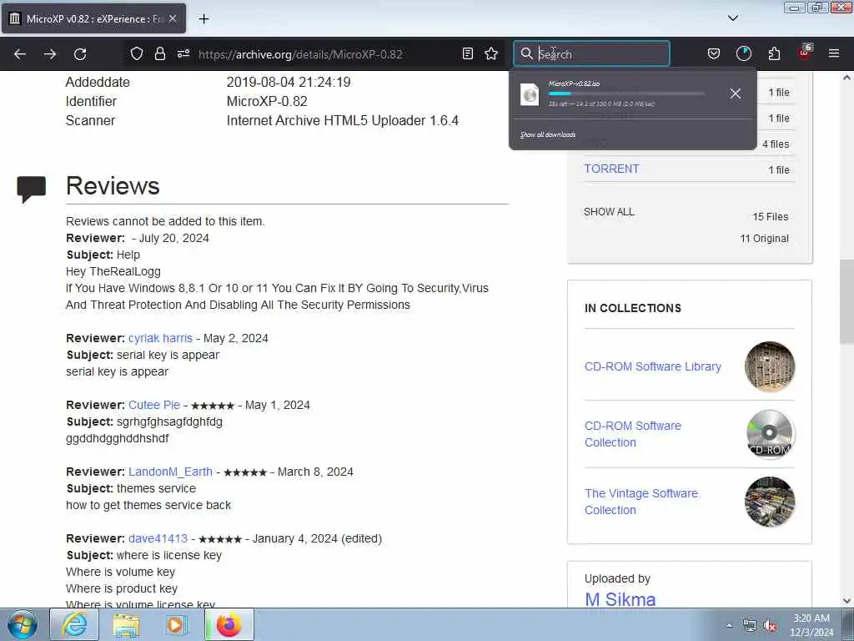Screen dimensions: 854x641
Task: Open 15 Files listing
Action: point(771,217)
